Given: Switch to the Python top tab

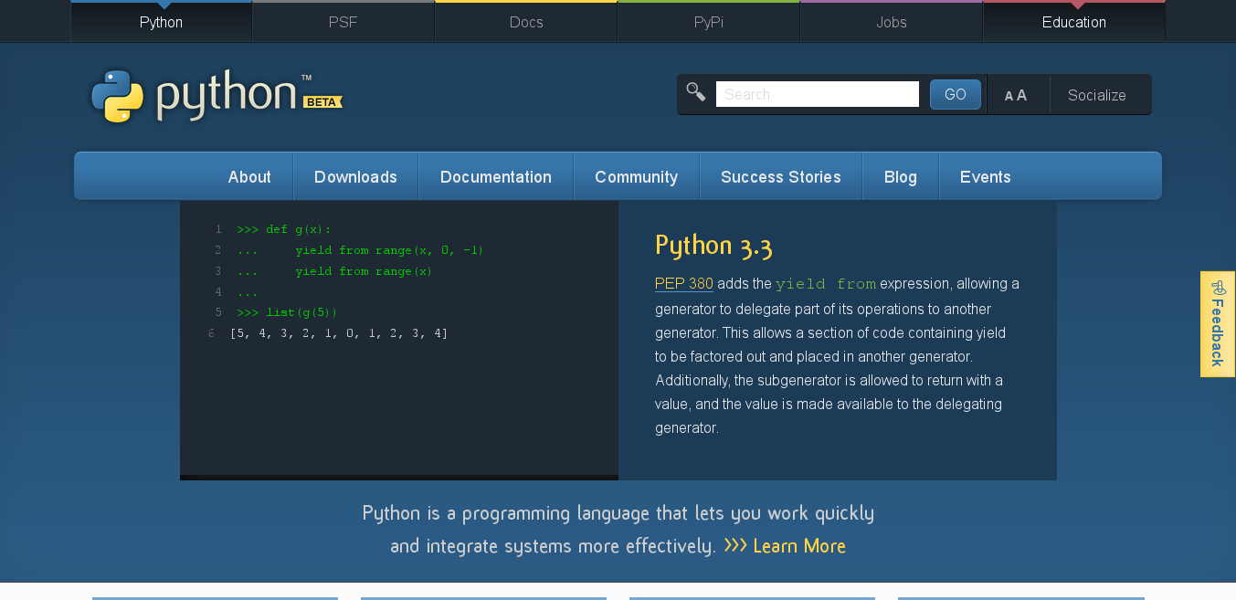Looking at the screenshot, I should 162,22.
